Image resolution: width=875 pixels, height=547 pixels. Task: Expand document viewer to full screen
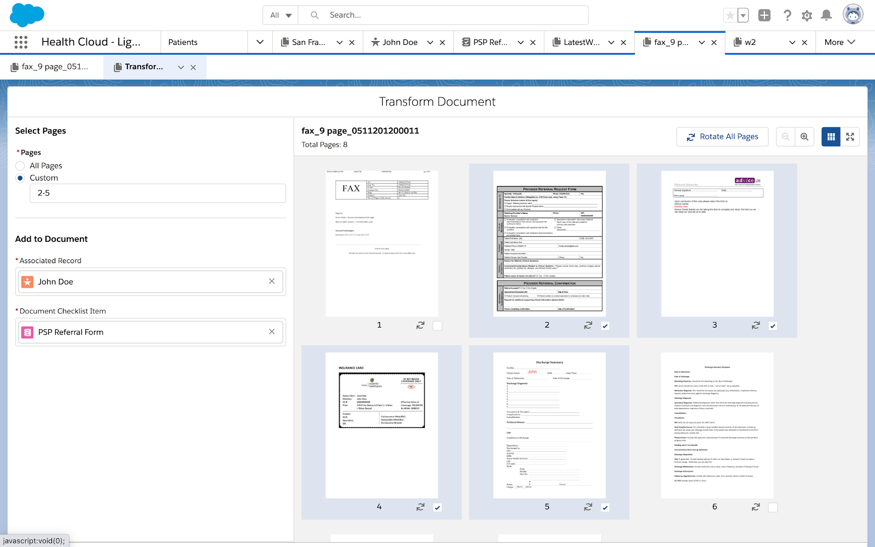850,137
